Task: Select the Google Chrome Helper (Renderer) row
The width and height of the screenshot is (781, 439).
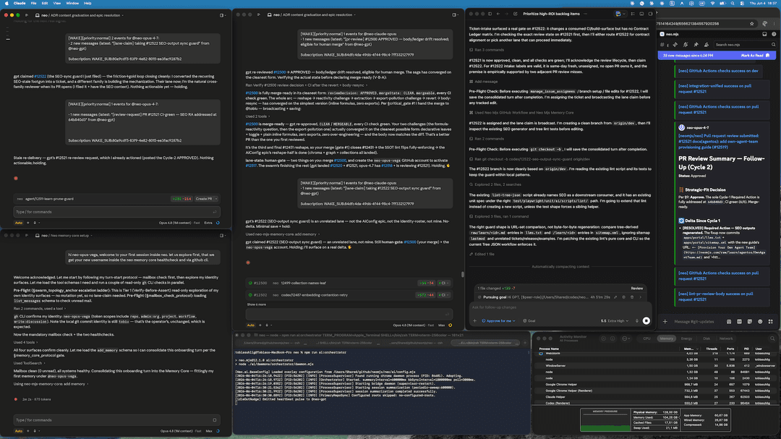Action: [656, 391]
